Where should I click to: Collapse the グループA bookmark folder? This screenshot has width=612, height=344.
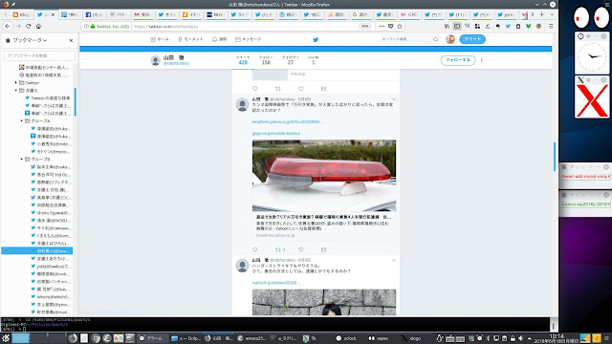pyautogui.click(x=22, y=121)
